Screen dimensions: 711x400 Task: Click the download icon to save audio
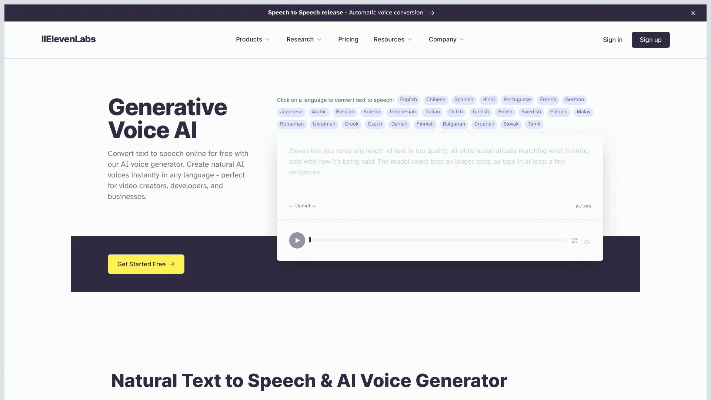(x=587, y=240)
